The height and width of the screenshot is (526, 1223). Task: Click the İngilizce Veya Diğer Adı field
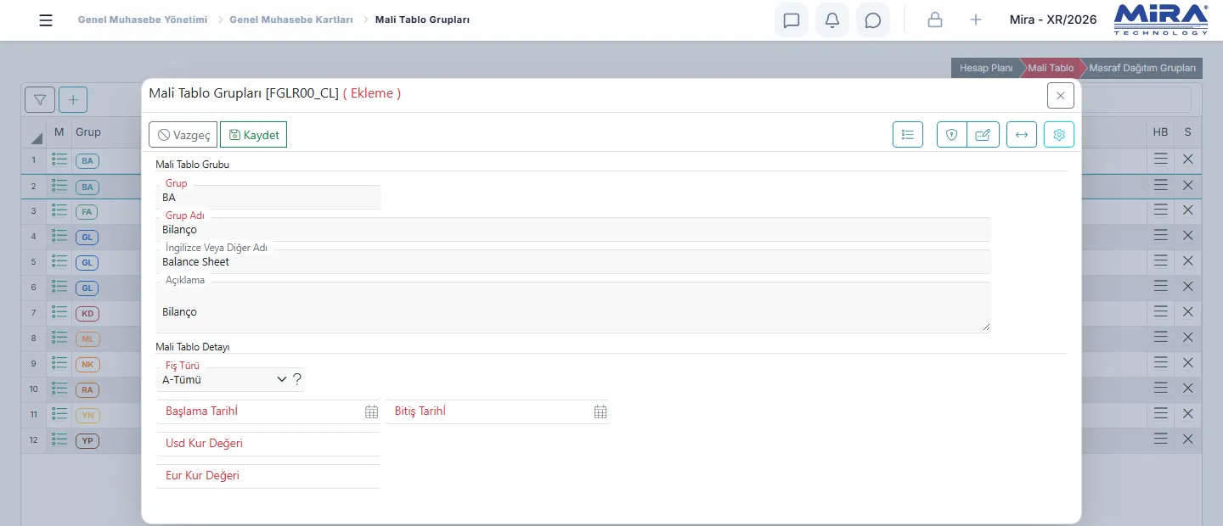pyautogui.click(x=573, y=261)
